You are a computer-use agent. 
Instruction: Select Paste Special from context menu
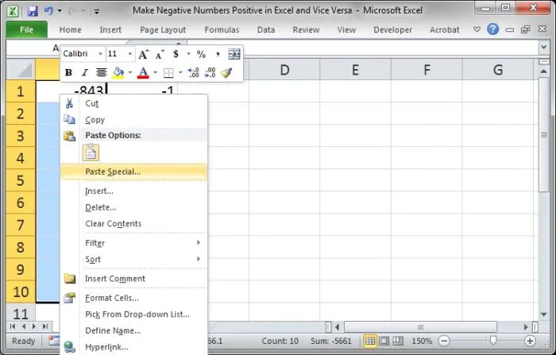pos(134,172)
